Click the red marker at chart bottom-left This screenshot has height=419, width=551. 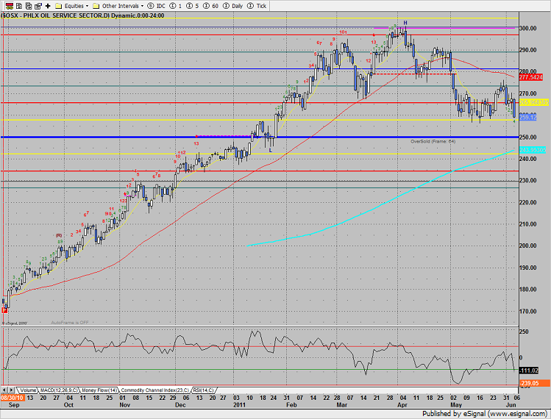(4, 310)
